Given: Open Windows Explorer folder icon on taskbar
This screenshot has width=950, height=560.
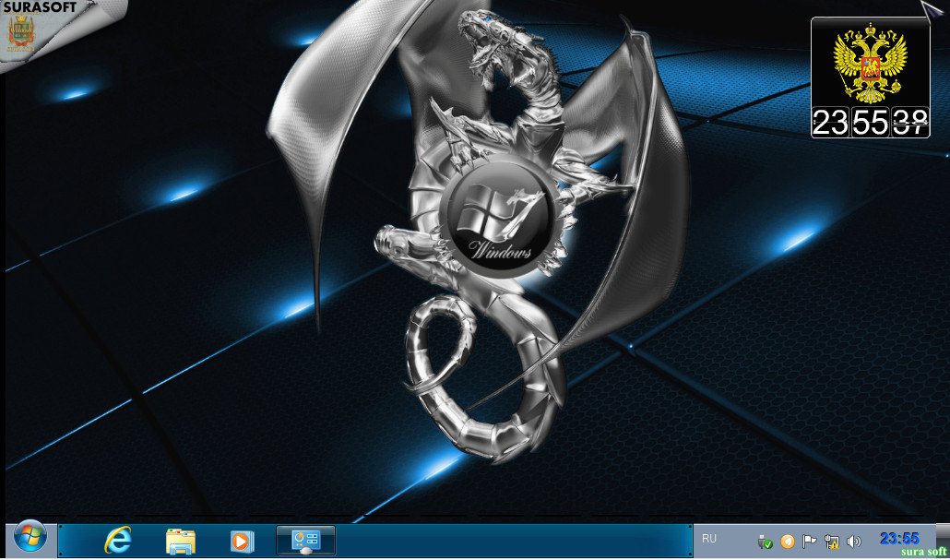Looking at the screenshot, I should click(x=181, y=542).
